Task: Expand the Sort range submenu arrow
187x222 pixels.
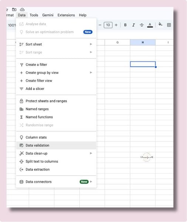Action: point(91,52)
